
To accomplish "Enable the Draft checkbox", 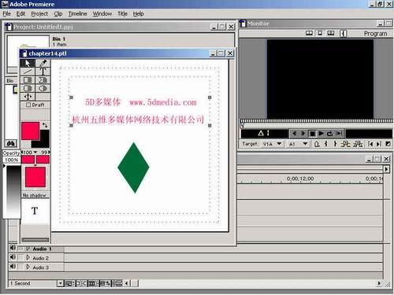I will pyautogui.click(x=28, y=105).
